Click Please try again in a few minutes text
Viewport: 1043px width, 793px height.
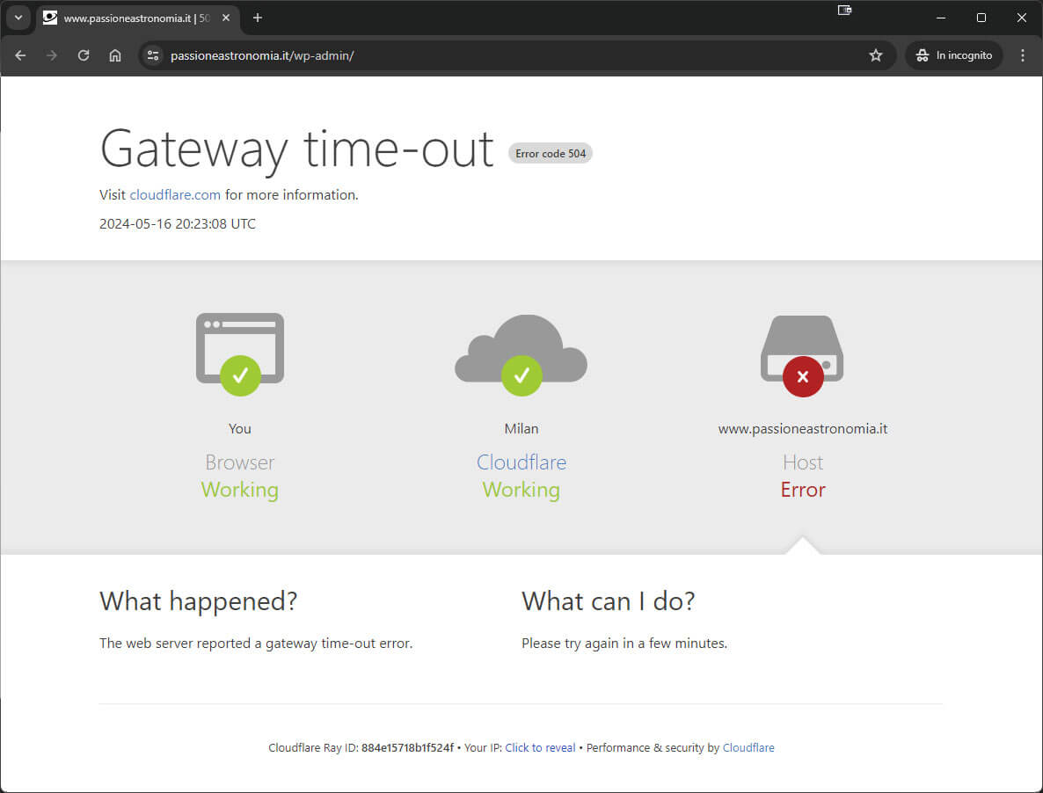point(624,644)
